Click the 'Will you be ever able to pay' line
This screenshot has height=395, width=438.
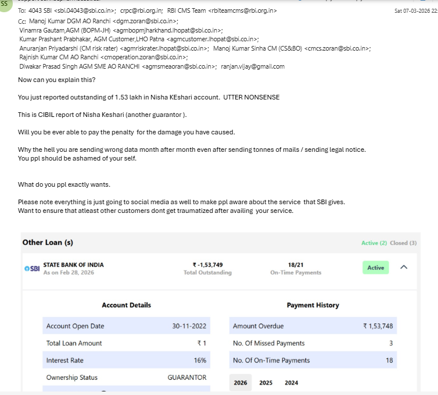(x=126, y=132)
